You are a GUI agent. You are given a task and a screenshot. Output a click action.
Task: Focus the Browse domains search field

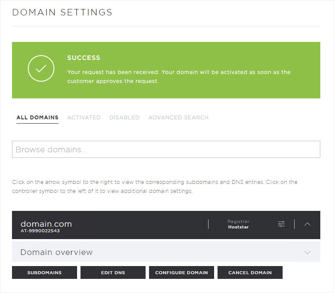166,149
